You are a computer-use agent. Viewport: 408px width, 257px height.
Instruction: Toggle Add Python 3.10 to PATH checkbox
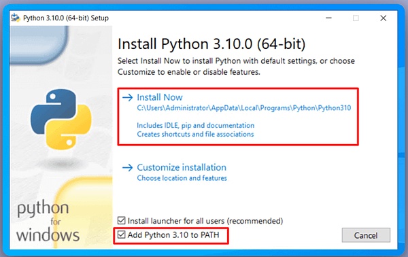pos(122,235)
